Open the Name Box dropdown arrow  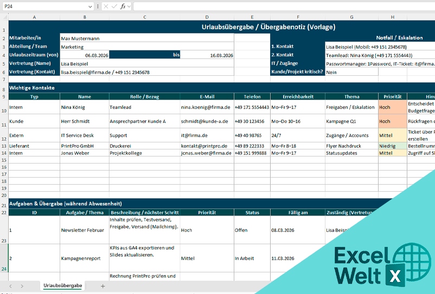pyautogui.click(x=89, y=6)
